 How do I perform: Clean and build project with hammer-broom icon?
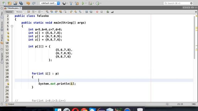[77, 3]
